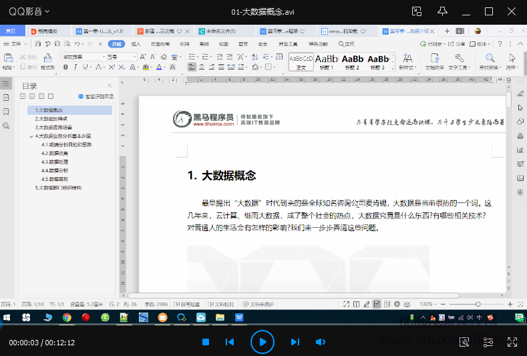Mute the QQ影音 player volume

[321, 342]
